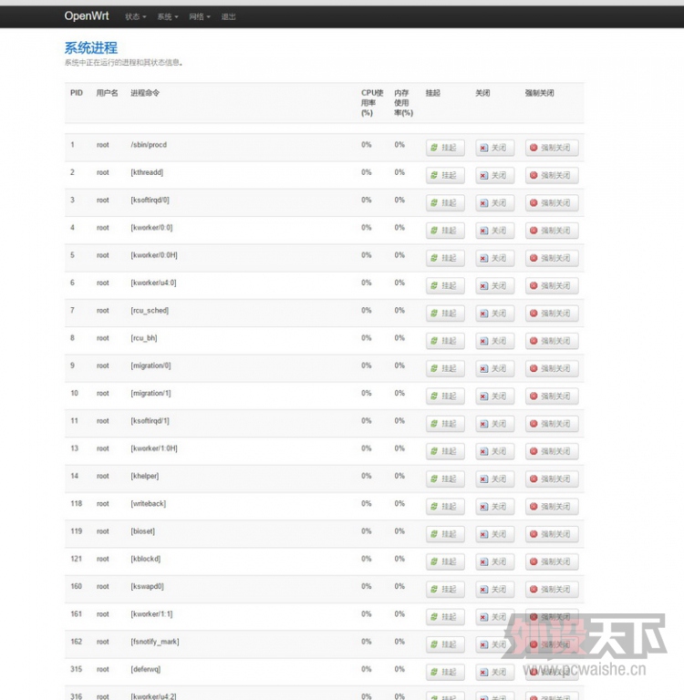Close the /sbin/procd process
The height and width of the screenshot is (700, 684).
(x=494, y=148)
